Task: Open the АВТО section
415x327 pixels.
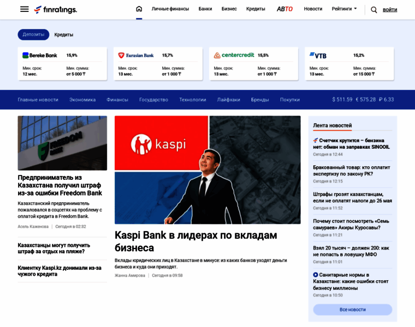Action: (284, 9)
